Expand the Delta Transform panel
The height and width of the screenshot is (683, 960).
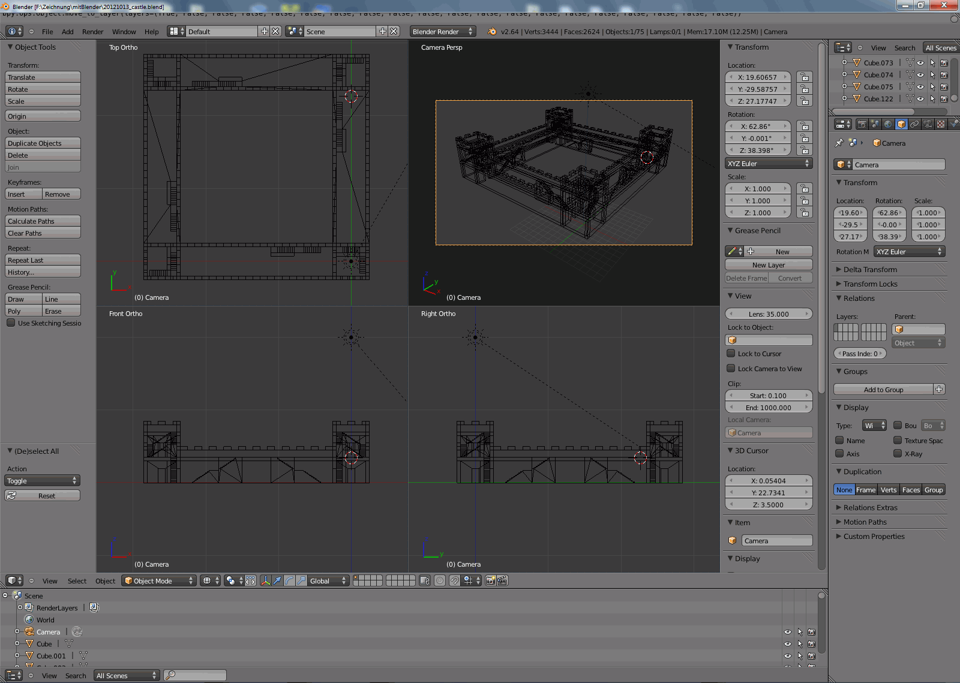(x=870, y=269)
